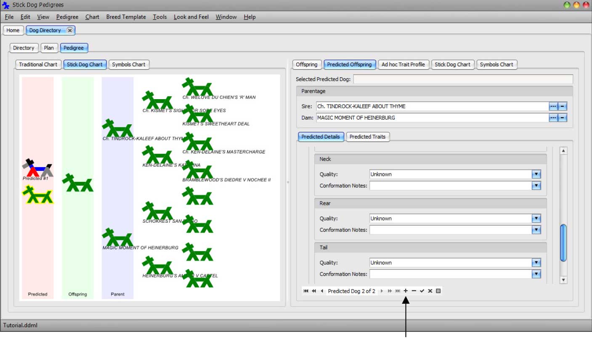Add a new predicted dog with plus icon

[x=406, y=291]
